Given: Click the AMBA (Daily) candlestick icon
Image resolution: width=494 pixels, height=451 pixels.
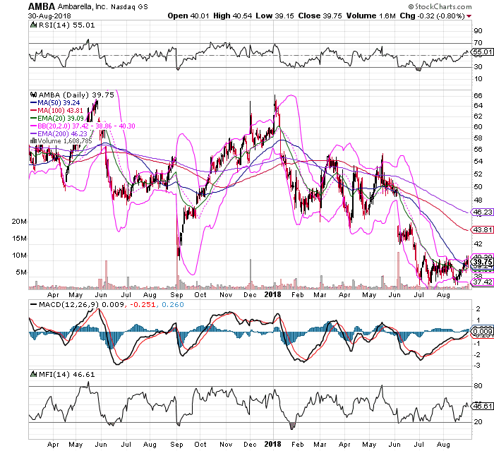Looking at the screenshot, I should 33,95.
